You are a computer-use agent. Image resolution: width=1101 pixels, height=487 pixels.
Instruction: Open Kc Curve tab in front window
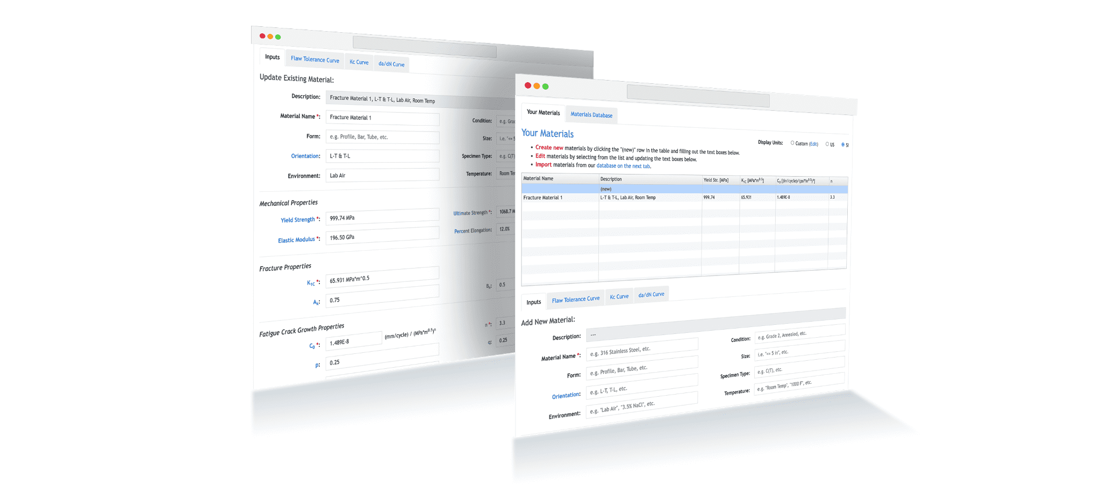(x=619, y=296)
